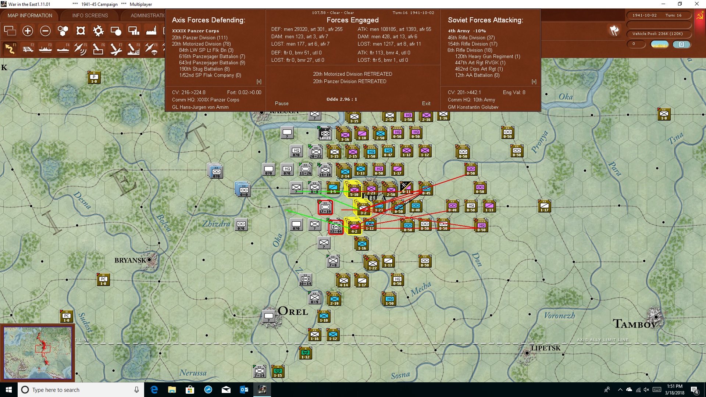This screenshot has height=397, width=706.
Task: Select the PC 1-0 partisan counter near Bryansk
Action: (x=103, y=280)
